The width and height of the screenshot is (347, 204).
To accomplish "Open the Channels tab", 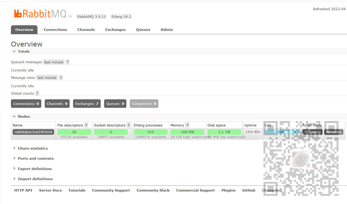I will coord(86,30).
